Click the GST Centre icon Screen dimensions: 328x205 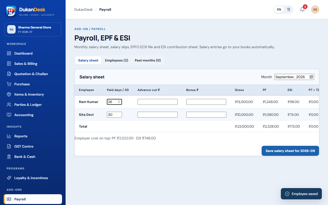point(9,146)
